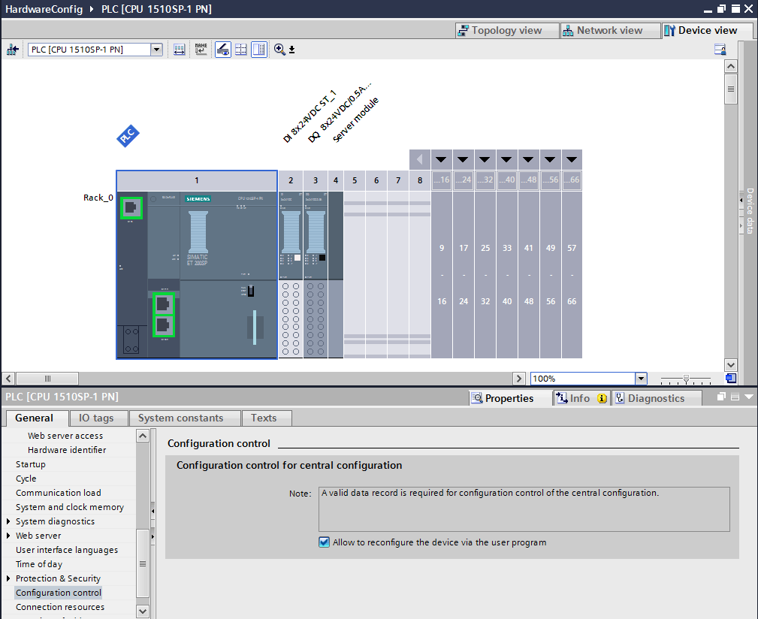Click the module arrangement width icon

click(180, 50)
